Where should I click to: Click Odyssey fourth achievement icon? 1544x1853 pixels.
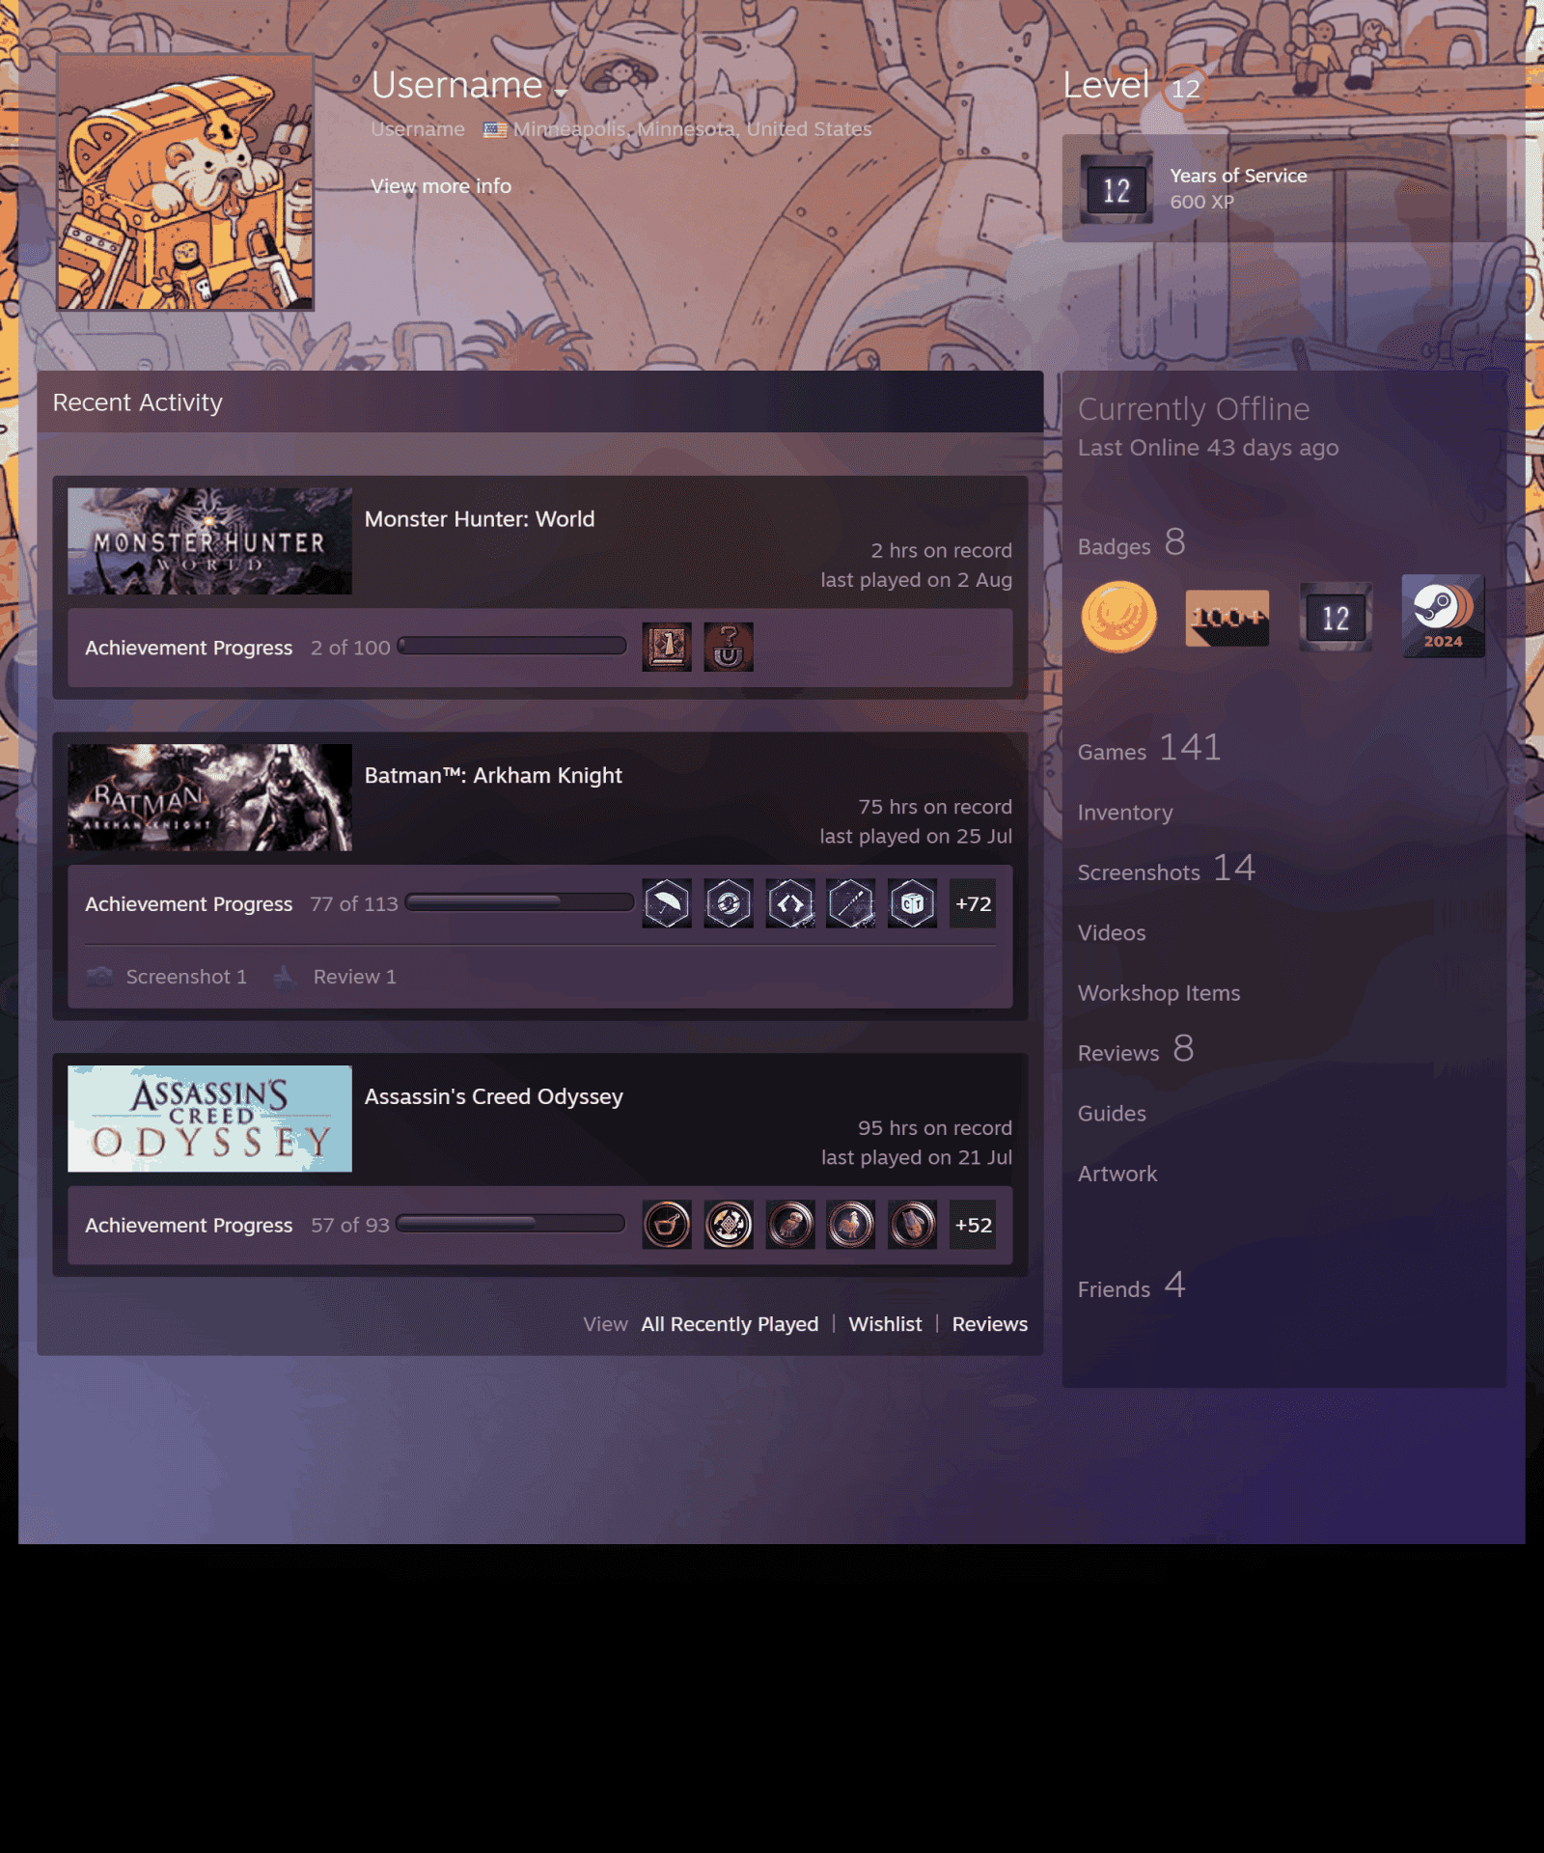[851, 1225]
